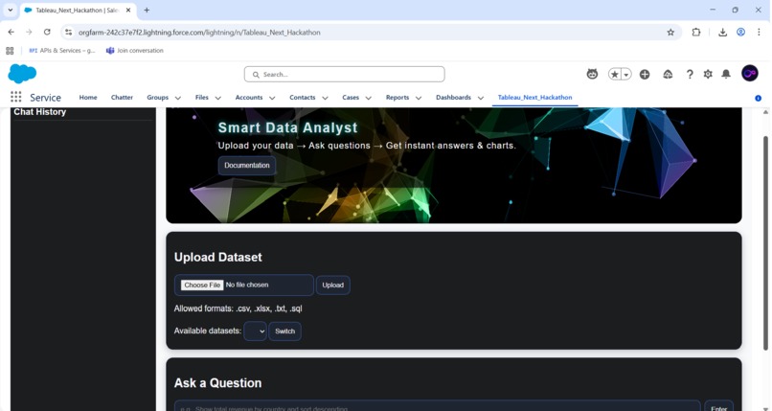772x411 pixels.
Task: Expand the Dashboards tab chevron
Action: (481, 98)
